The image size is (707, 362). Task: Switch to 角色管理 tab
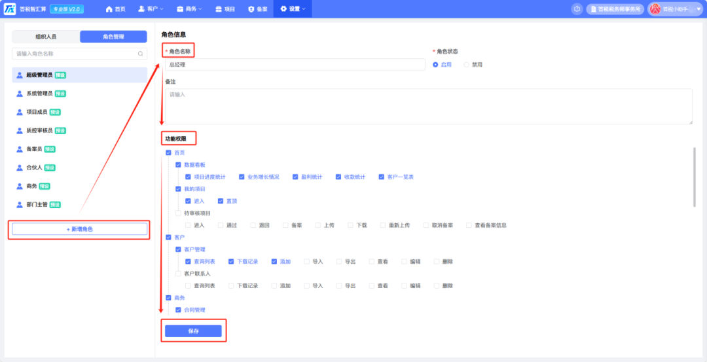[x=113, y=37]
